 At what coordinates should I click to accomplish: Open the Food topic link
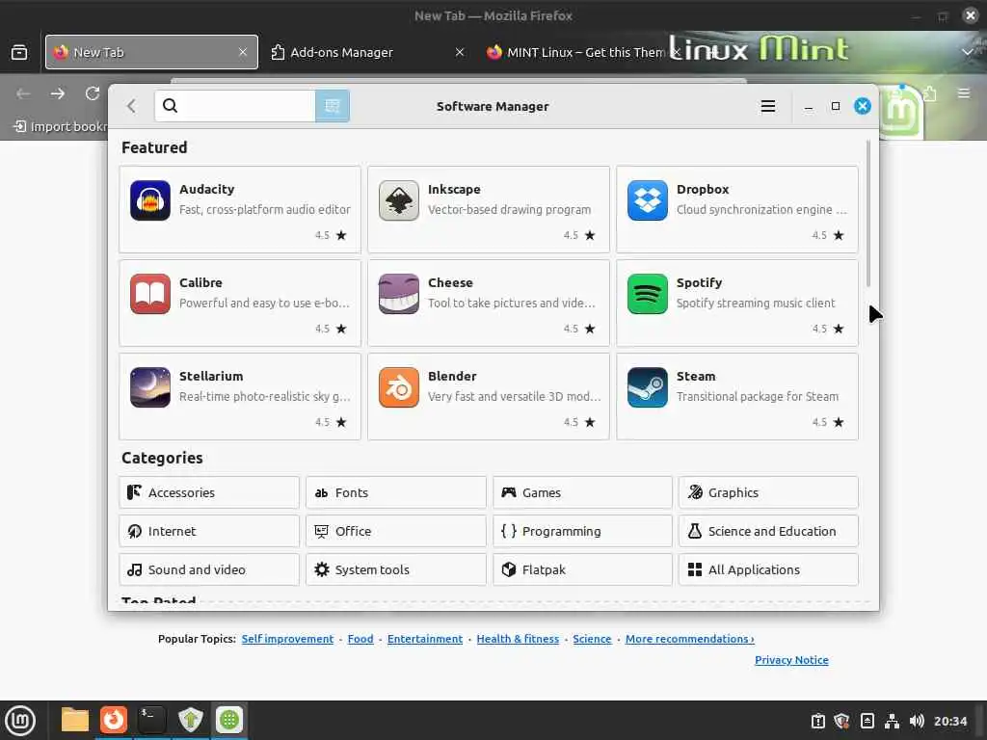point(360,639)
